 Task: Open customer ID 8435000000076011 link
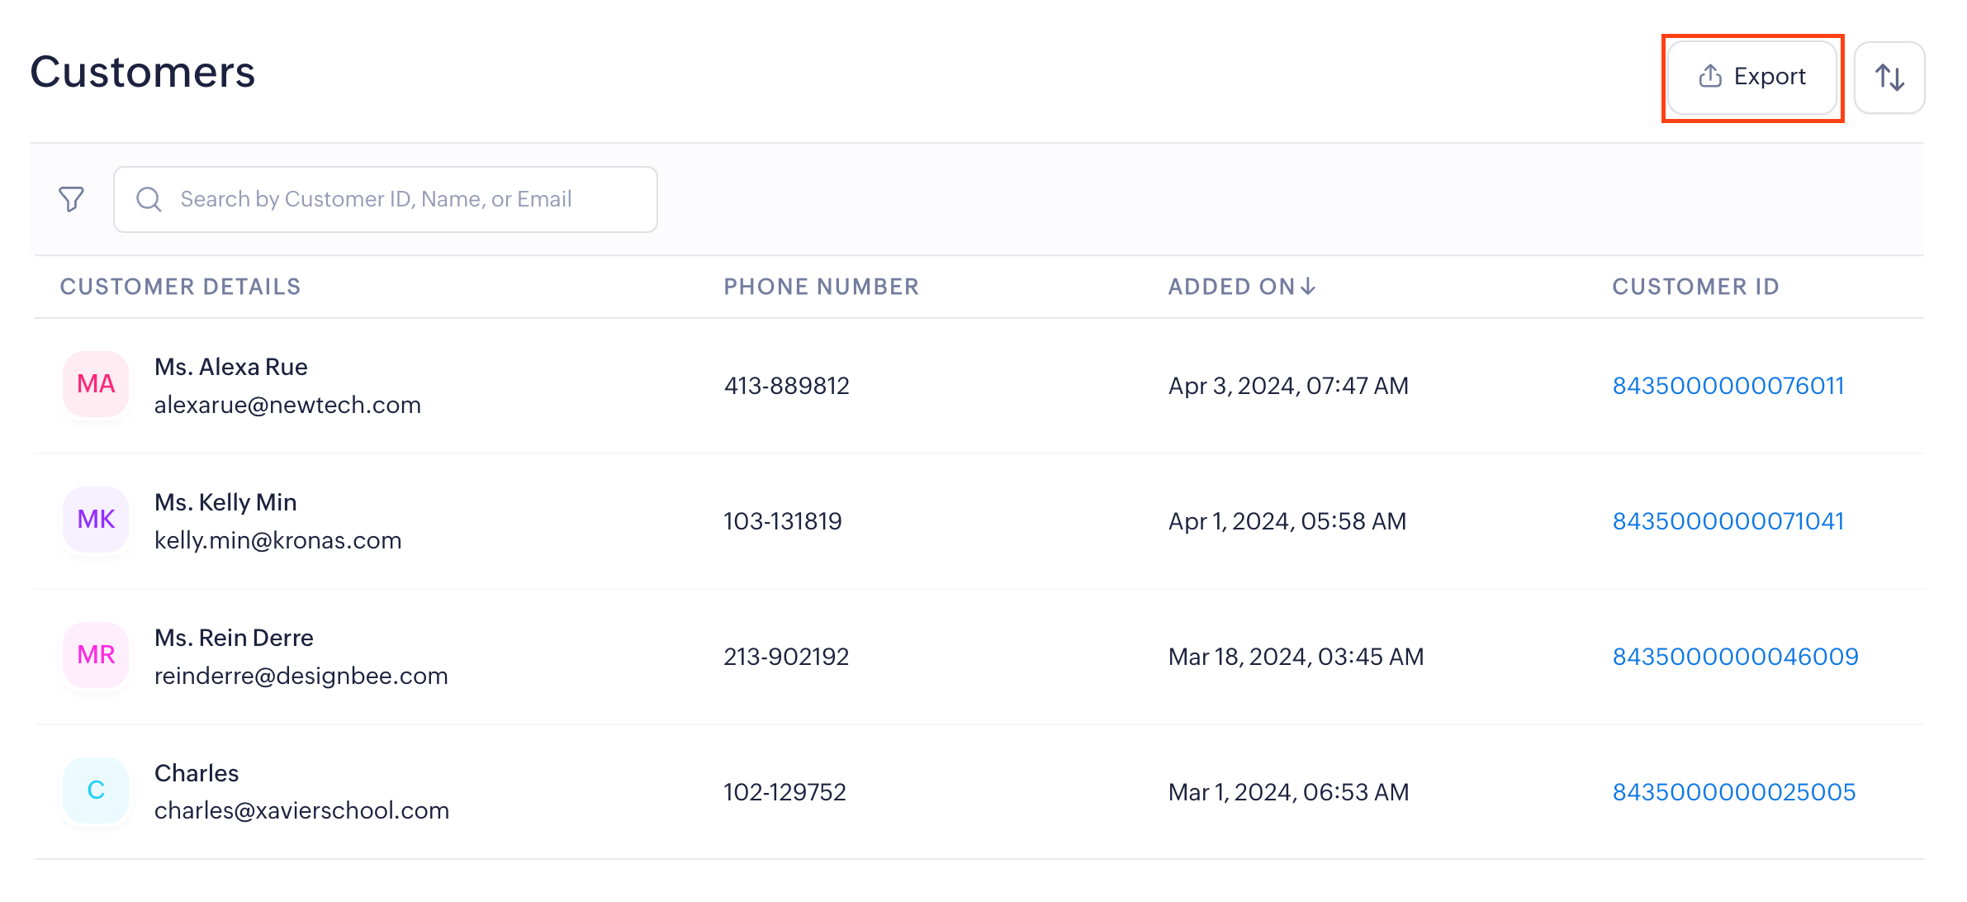1728,386
